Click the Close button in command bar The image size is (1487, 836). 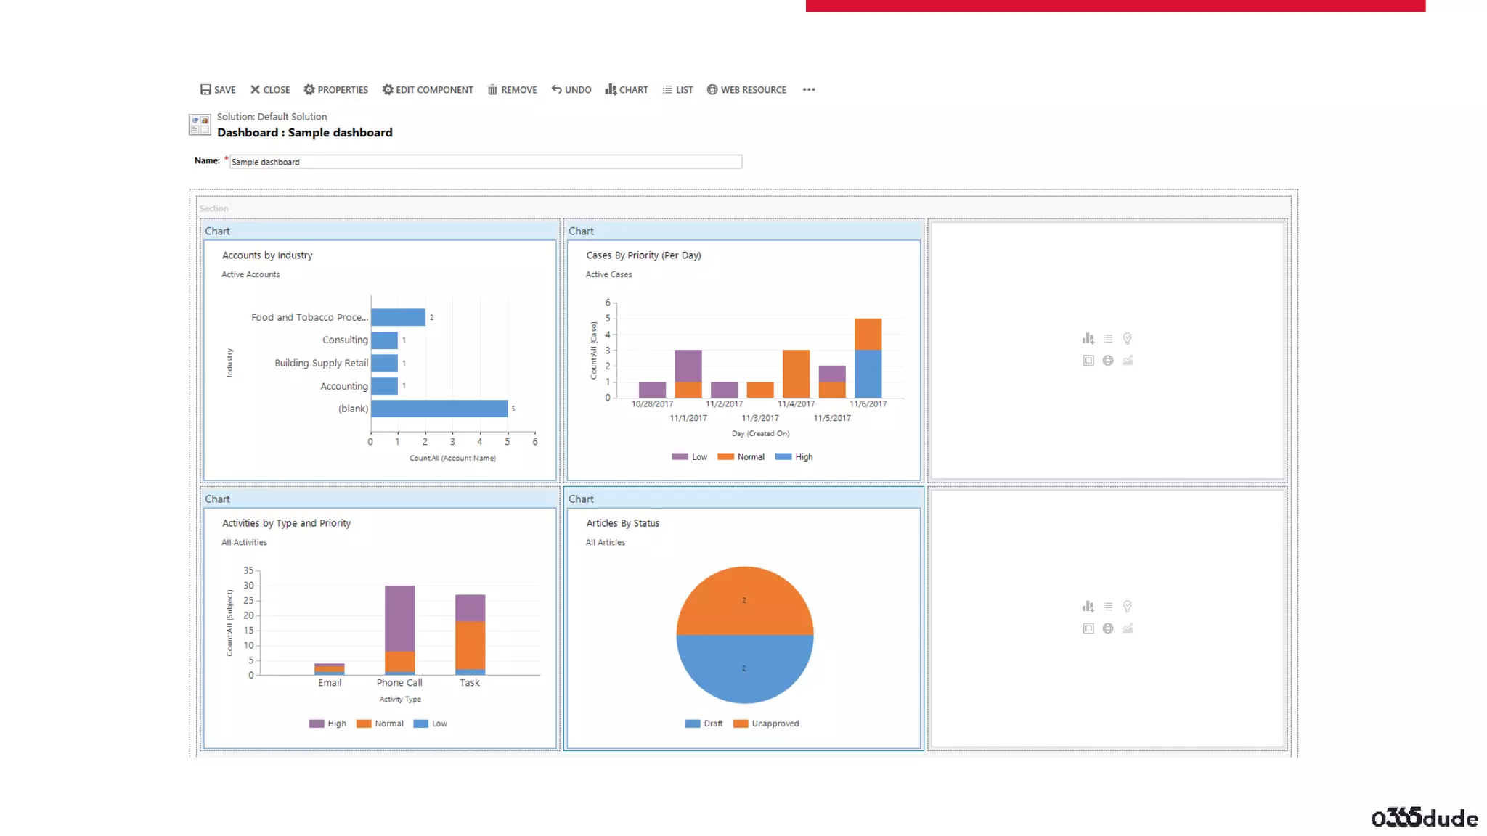(x=270, y=90)
